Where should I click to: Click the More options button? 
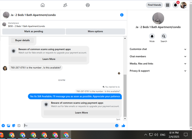[95, 31]
